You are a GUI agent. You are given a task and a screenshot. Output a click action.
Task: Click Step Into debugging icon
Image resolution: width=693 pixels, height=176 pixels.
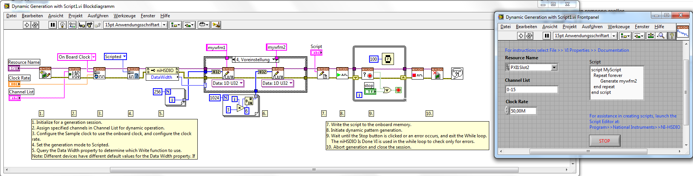pos(81,25)
